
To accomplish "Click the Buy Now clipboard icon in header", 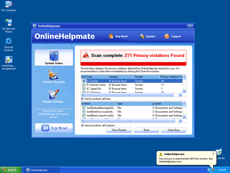I will coord(111,36).
